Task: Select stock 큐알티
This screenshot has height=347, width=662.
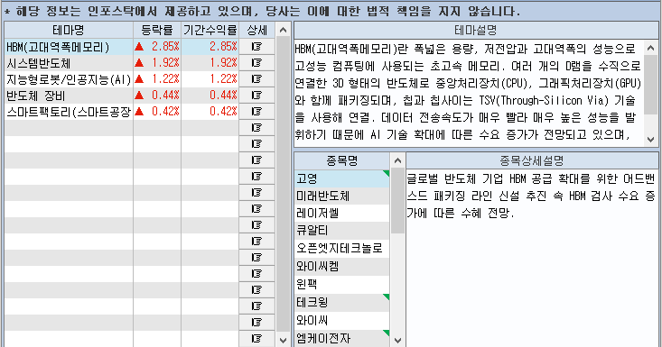Action: [x=341, y=231]
